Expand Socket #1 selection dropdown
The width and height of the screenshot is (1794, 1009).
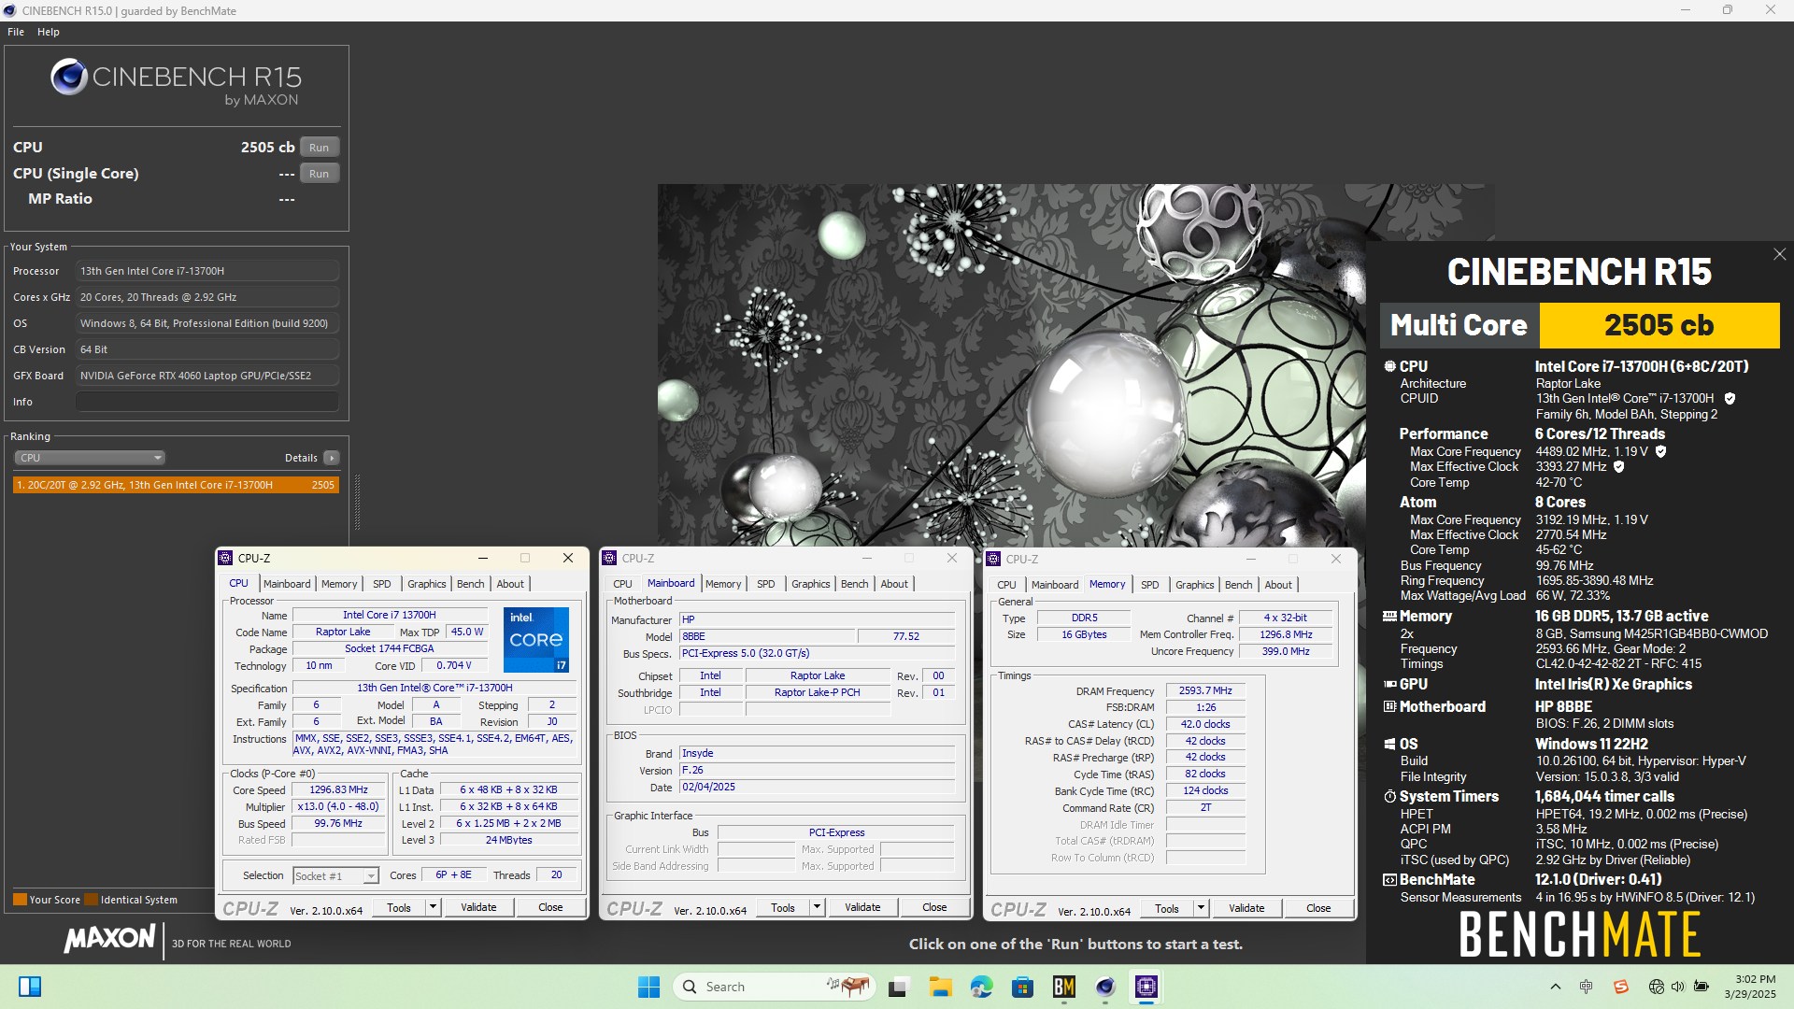click(x=371, y=876)
